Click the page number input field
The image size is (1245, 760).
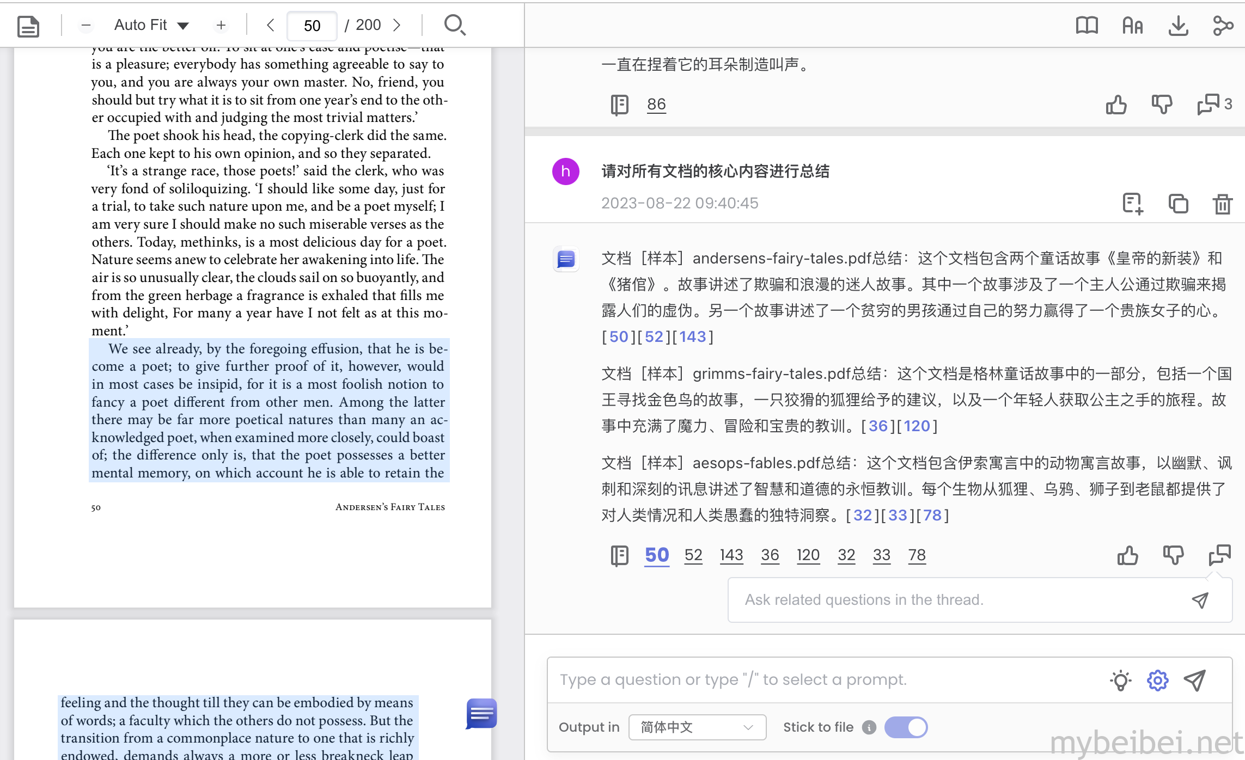tap(312, 26)
